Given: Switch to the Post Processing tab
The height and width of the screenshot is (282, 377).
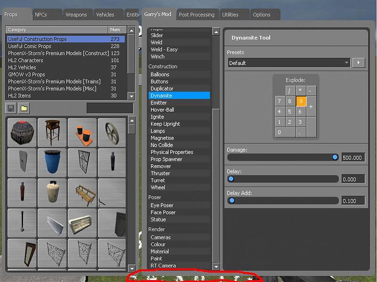Looking at the screenshot, I should (x=197, y=15).
